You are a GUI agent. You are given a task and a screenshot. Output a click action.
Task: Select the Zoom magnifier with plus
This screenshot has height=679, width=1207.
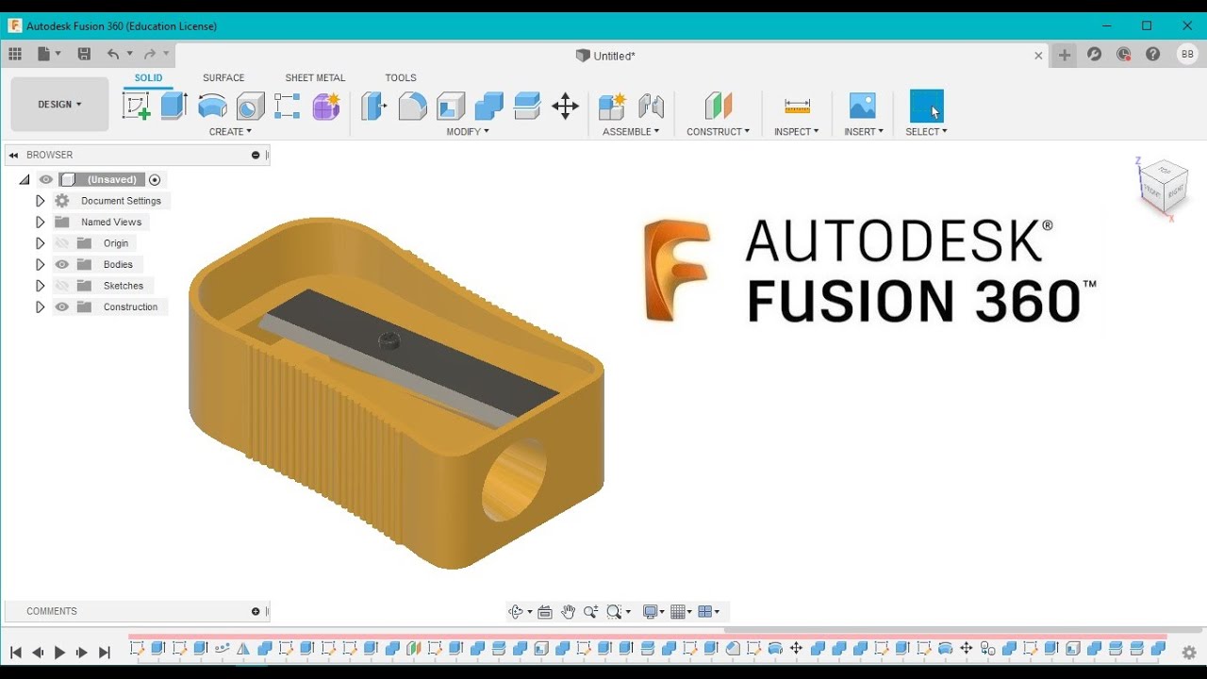pos(590,612)
